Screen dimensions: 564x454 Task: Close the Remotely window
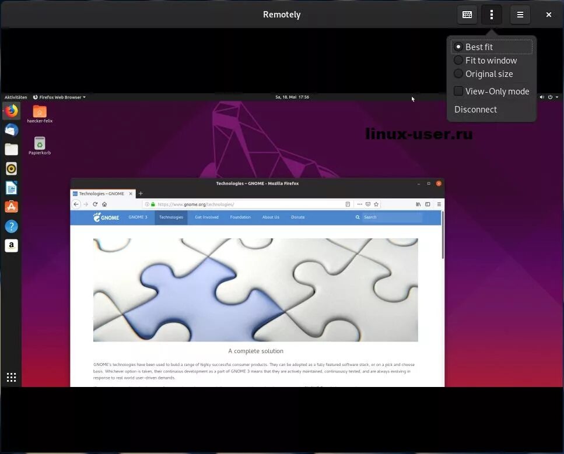[548, 15]
